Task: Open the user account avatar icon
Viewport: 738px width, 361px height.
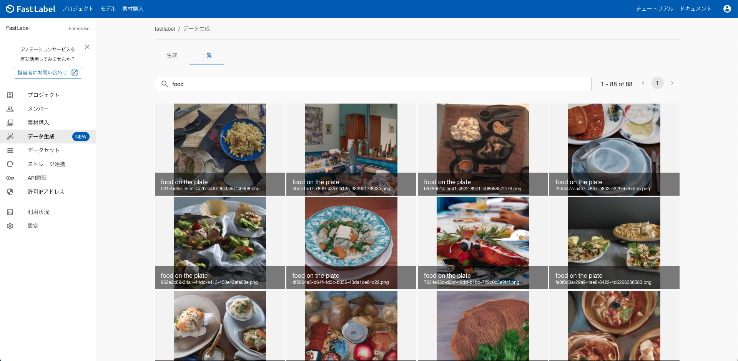Action: click(727, 9)
